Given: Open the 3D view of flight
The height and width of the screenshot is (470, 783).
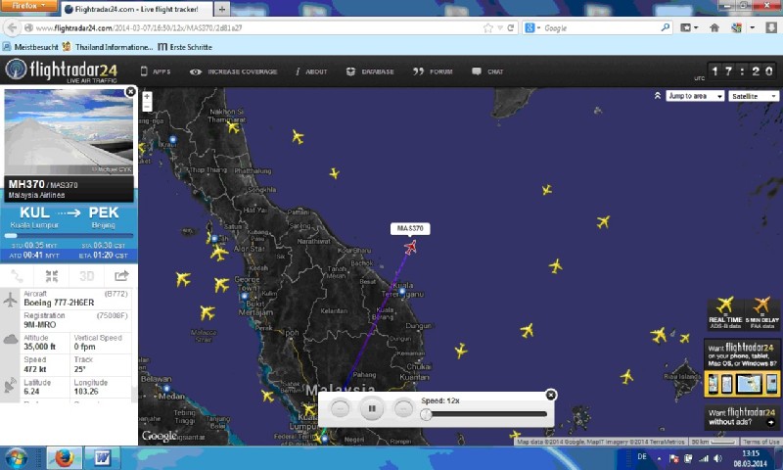Looking at the screenshot, I should [86, 276].
